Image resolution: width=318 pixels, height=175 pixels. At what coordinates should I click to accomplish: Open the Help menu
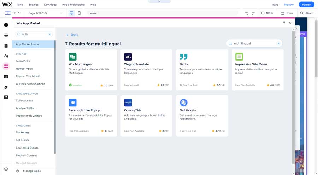[x=93, y=5]
